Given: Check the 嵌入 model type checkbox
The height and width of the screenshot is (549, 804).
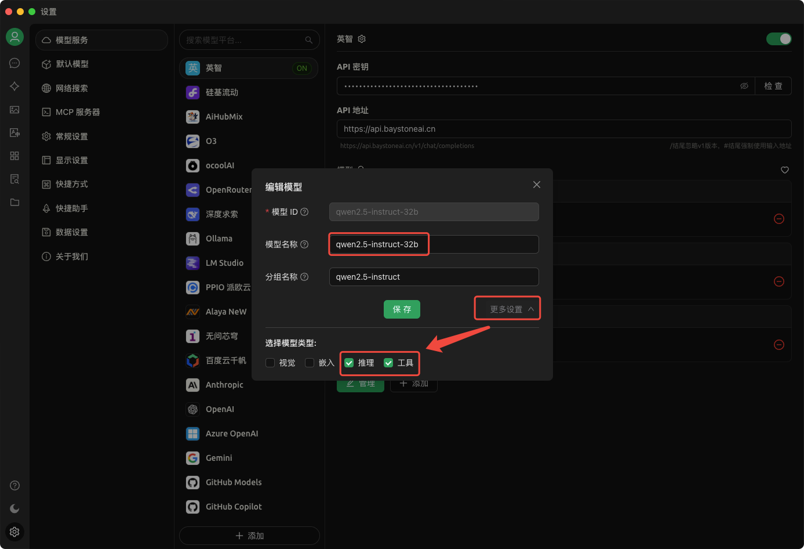Looking at the screenshot, I should tap(310, 363).
